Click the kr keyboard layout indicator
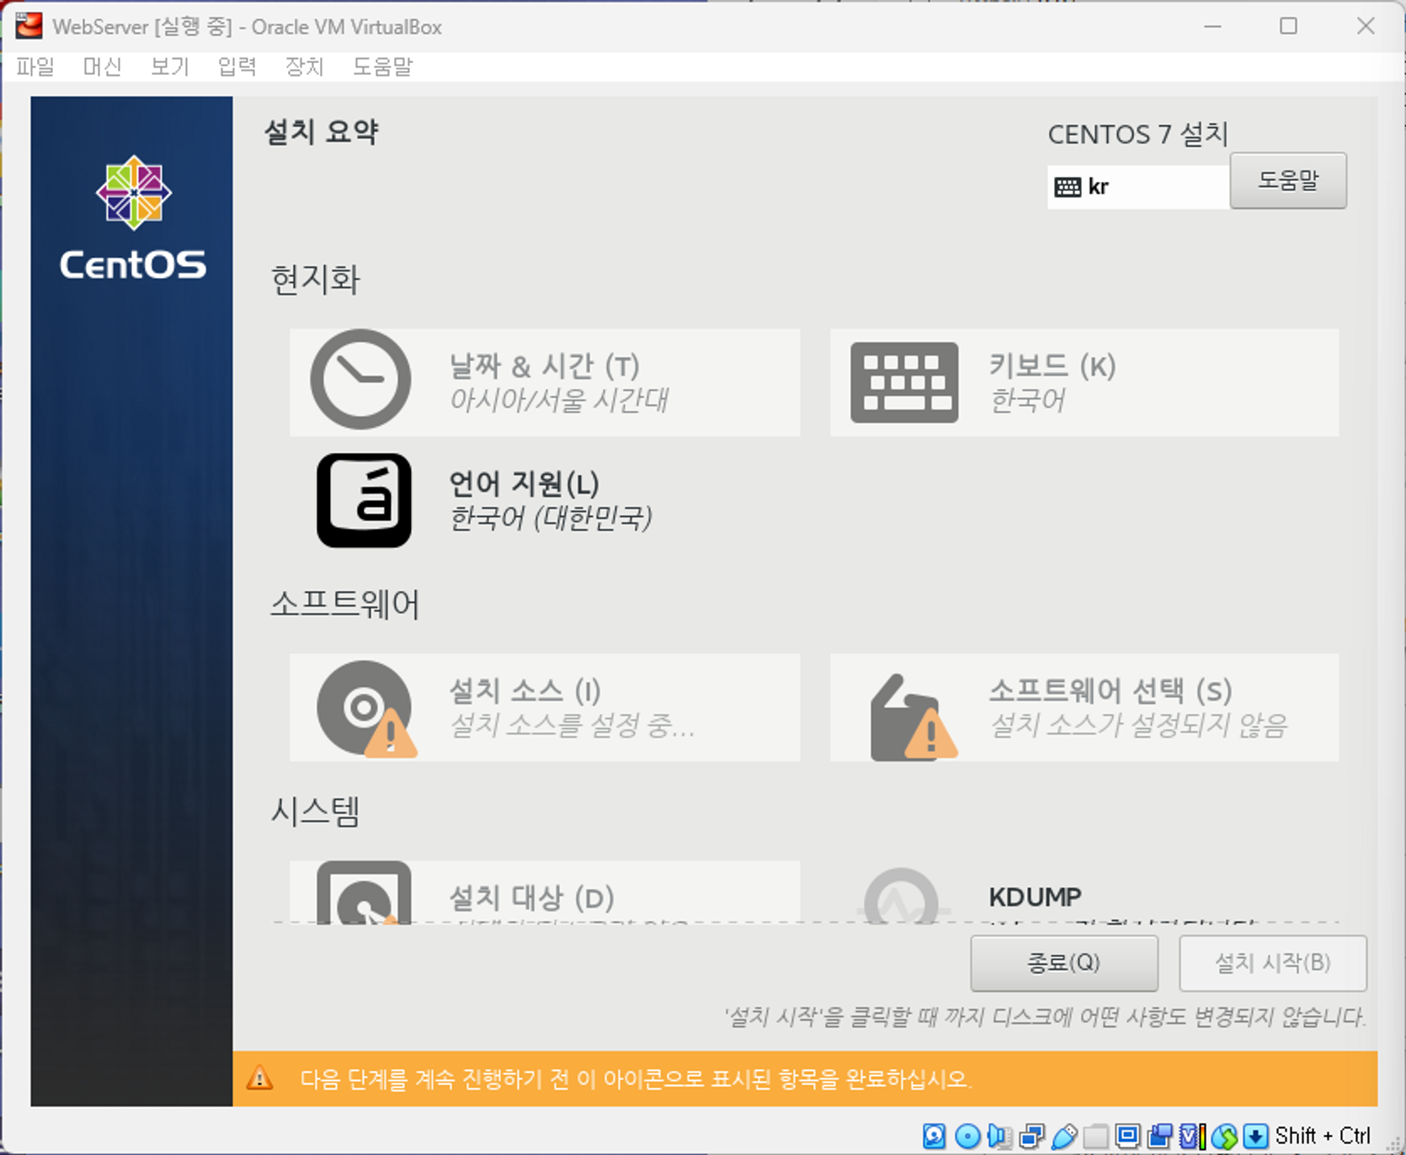 click(1138, 187)
